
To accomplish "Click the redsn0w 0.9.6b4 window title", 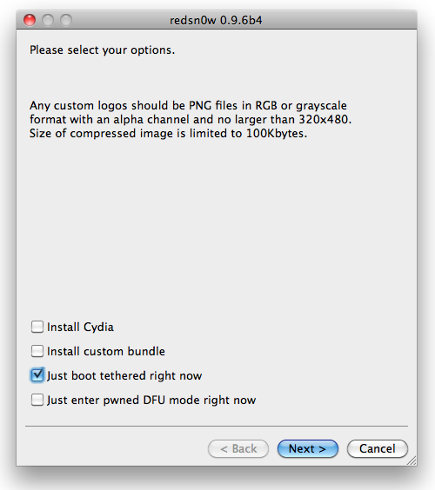I will (216, 20).
